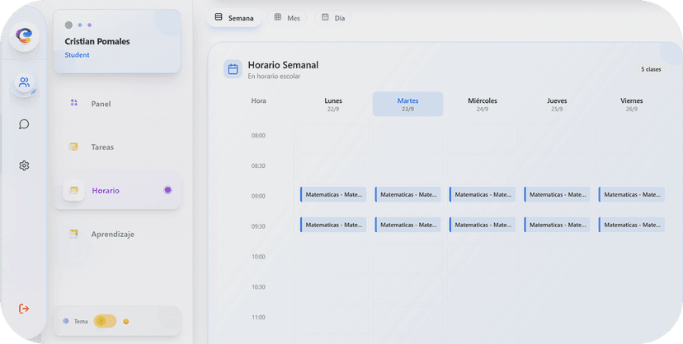Click the Aprendizaje icon
Viewport: 683px width, 344px height.
tap(73, 235)
